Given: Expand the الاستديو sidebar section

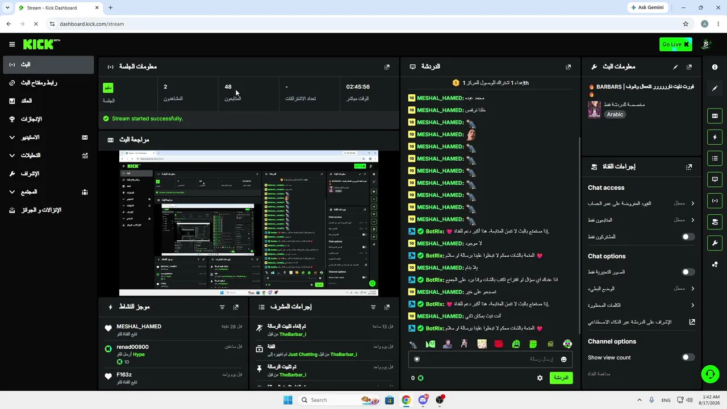Looking at the screenshot, I should (48, 137).
